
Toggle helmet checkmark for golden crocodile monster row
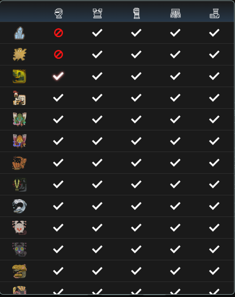(58, 271)
